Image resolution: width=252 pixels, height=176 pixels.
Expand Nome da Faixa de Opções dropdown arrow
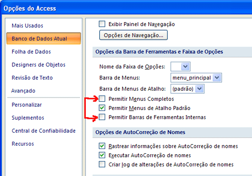(185, 66)
